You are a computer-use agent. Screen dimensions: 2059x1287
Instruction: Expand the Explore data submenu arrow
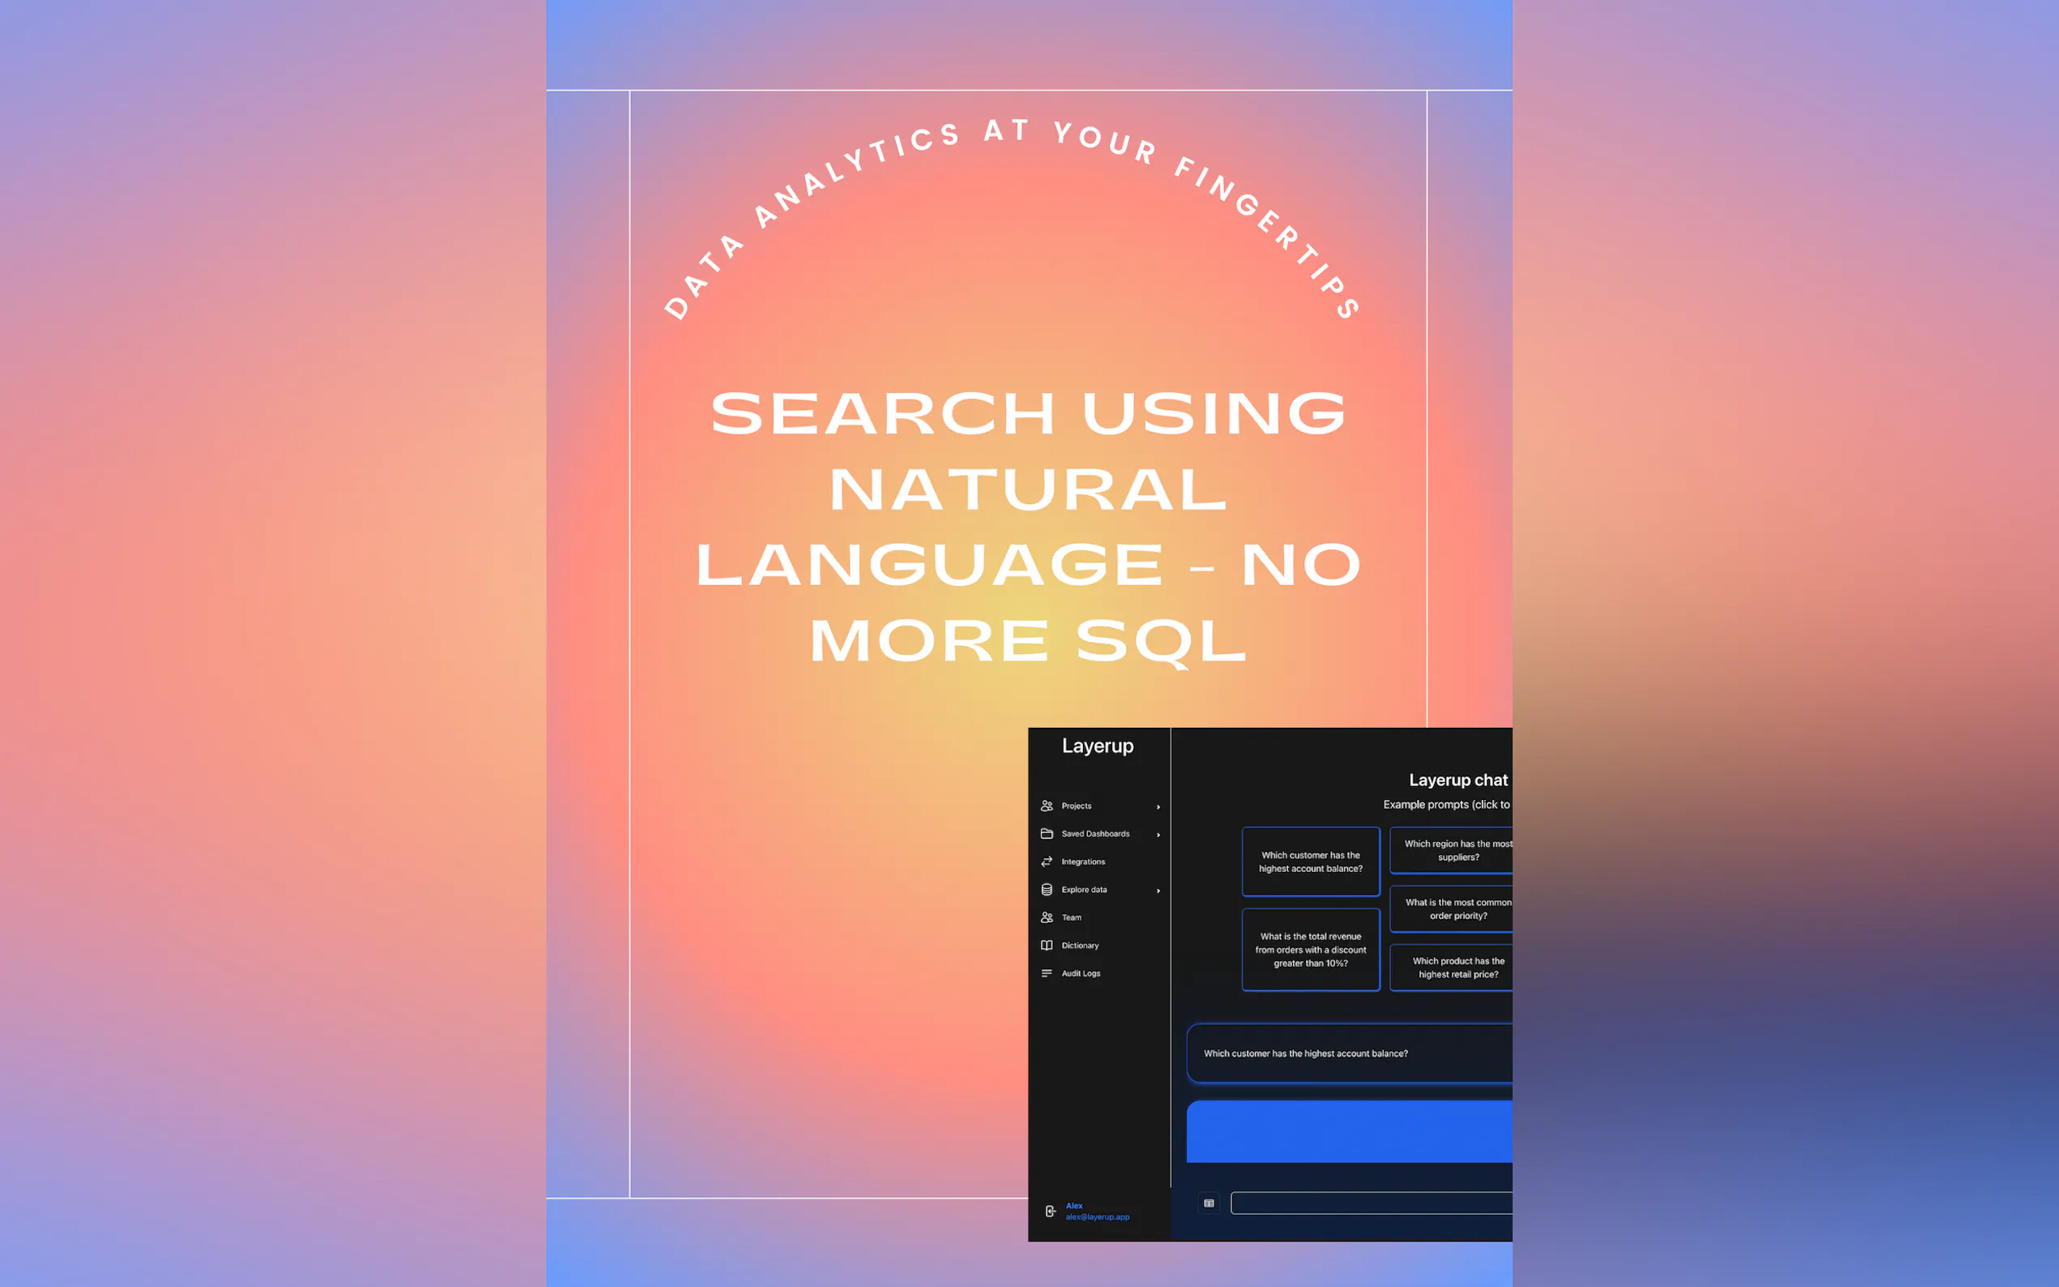pos(1158,891)
